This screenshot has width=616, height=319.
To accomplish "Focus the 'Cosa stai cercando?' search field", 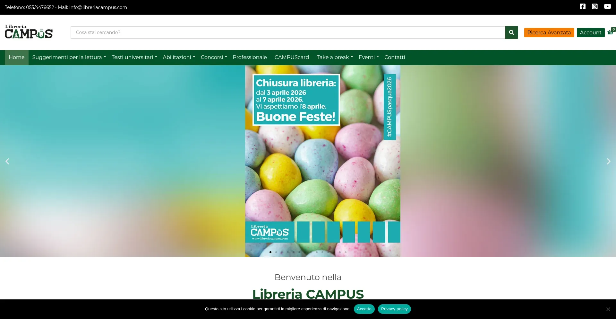I will point(288,32).
